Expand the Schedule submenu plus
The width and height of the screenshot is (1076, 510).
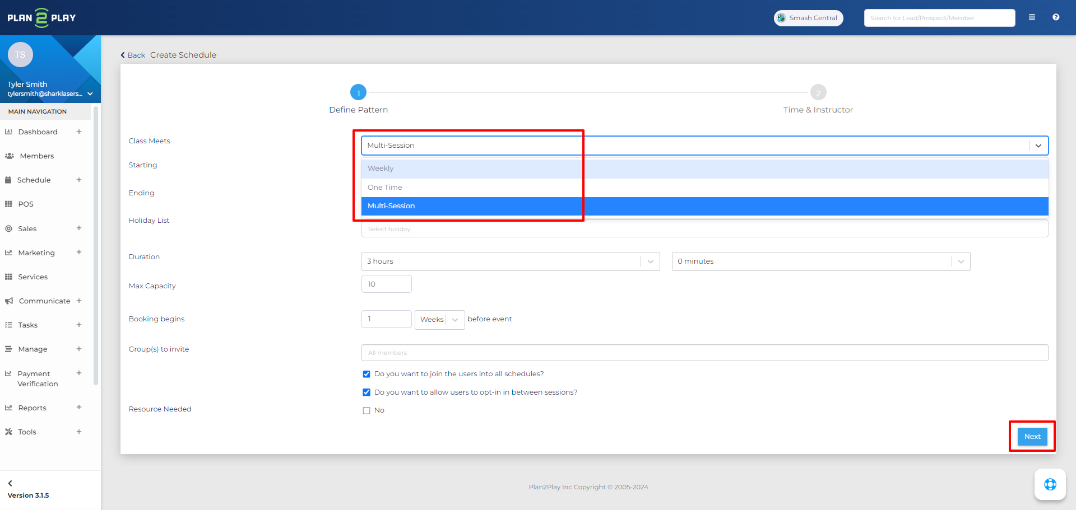(79, 180)
